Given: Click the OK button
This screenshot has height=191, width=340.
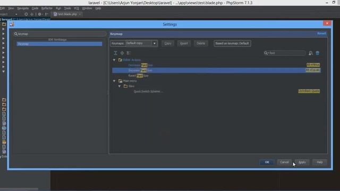Looking at the screenshot, I should coord(267,162).
